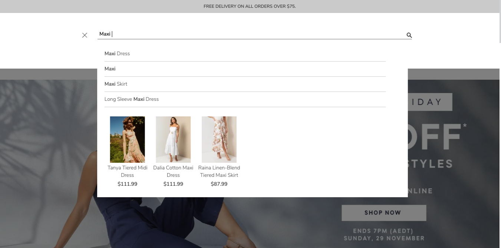Click 'ENDS 7PM (AEDT)' banner text
This screenshot has height=248, width=501.
point(383,231)
